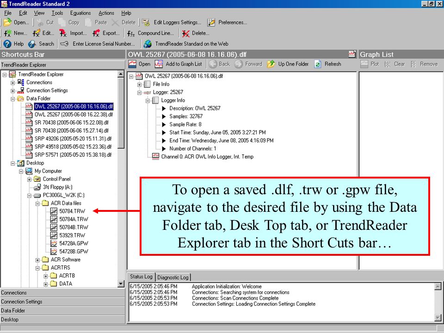Open the Data Folder shortcut bar section
444x333 pixels.
click(x=62, y=311)
